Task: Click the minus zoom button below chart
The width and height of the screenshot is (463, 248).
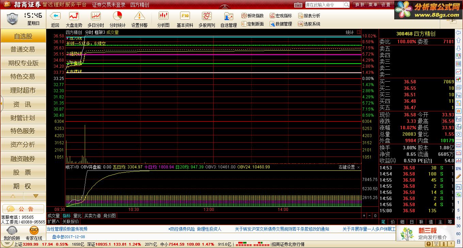Action: pos(369,216)
